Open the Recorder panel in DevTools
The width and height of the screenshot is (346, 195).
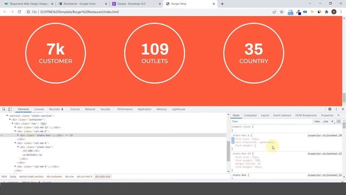pyautogui.click(x=56, y=109)
